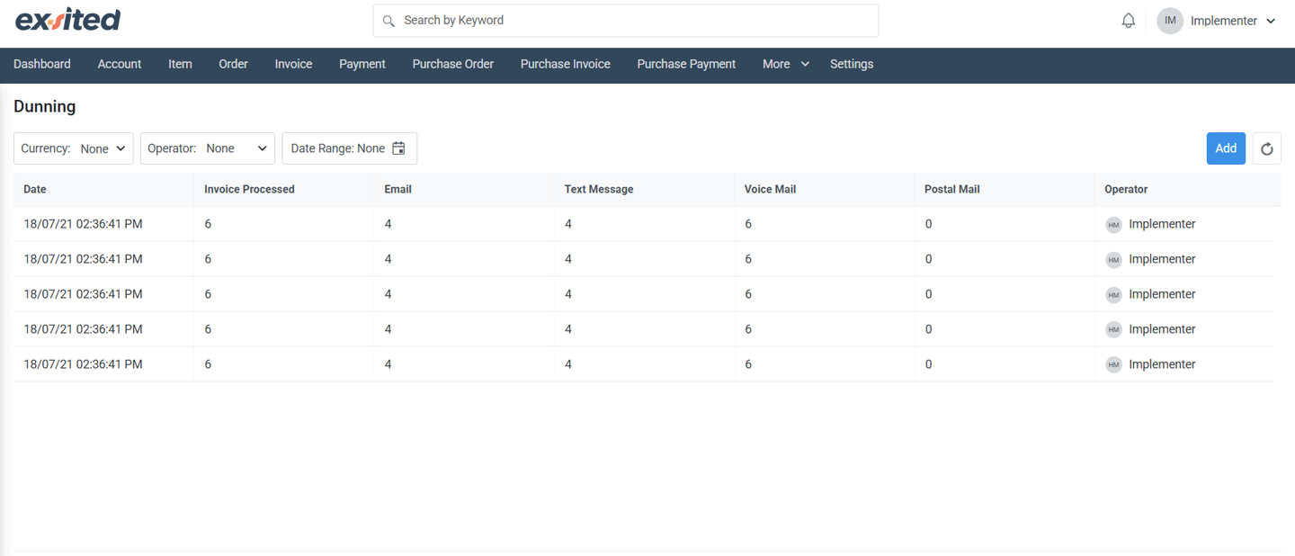
Task: Click the Dunning page heading
Action: point(45,106)
